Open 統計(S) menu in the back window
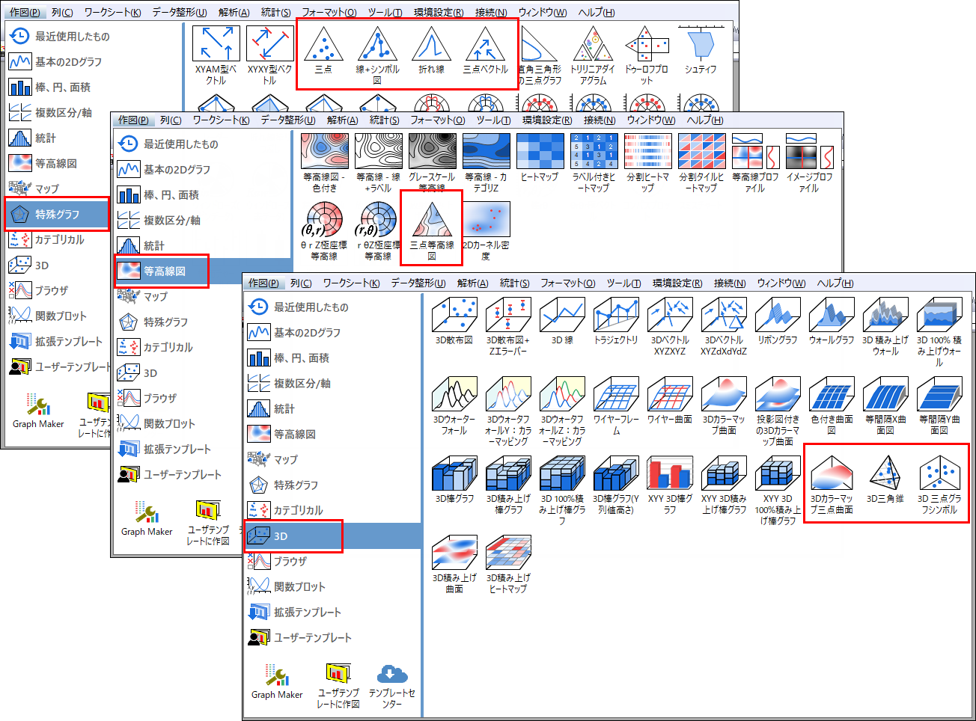The width and height of the screenshot is (976, 721). coord(276,12)
